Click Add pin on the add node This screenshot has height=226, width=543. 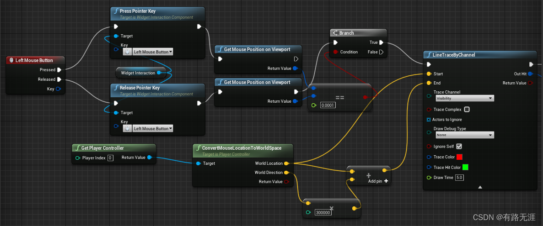point(378,181)
